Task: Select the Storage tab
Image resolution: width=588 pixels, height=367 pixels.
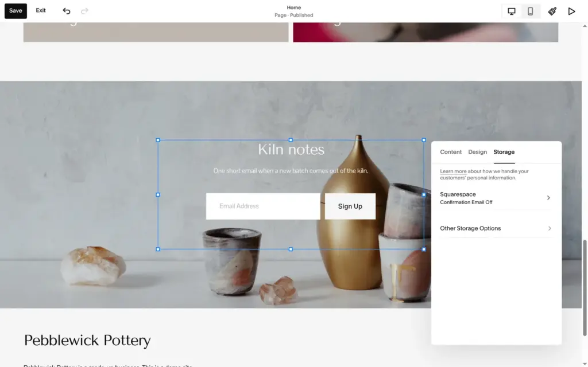Action: pos(504,151)
